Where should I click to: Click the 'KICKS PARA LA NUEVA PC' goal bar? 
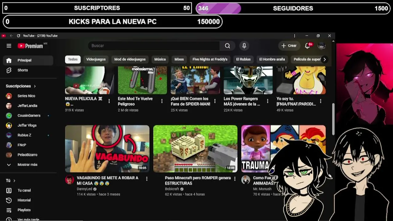[113, 22]
